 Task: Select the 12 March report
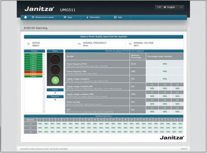[34, 54]
